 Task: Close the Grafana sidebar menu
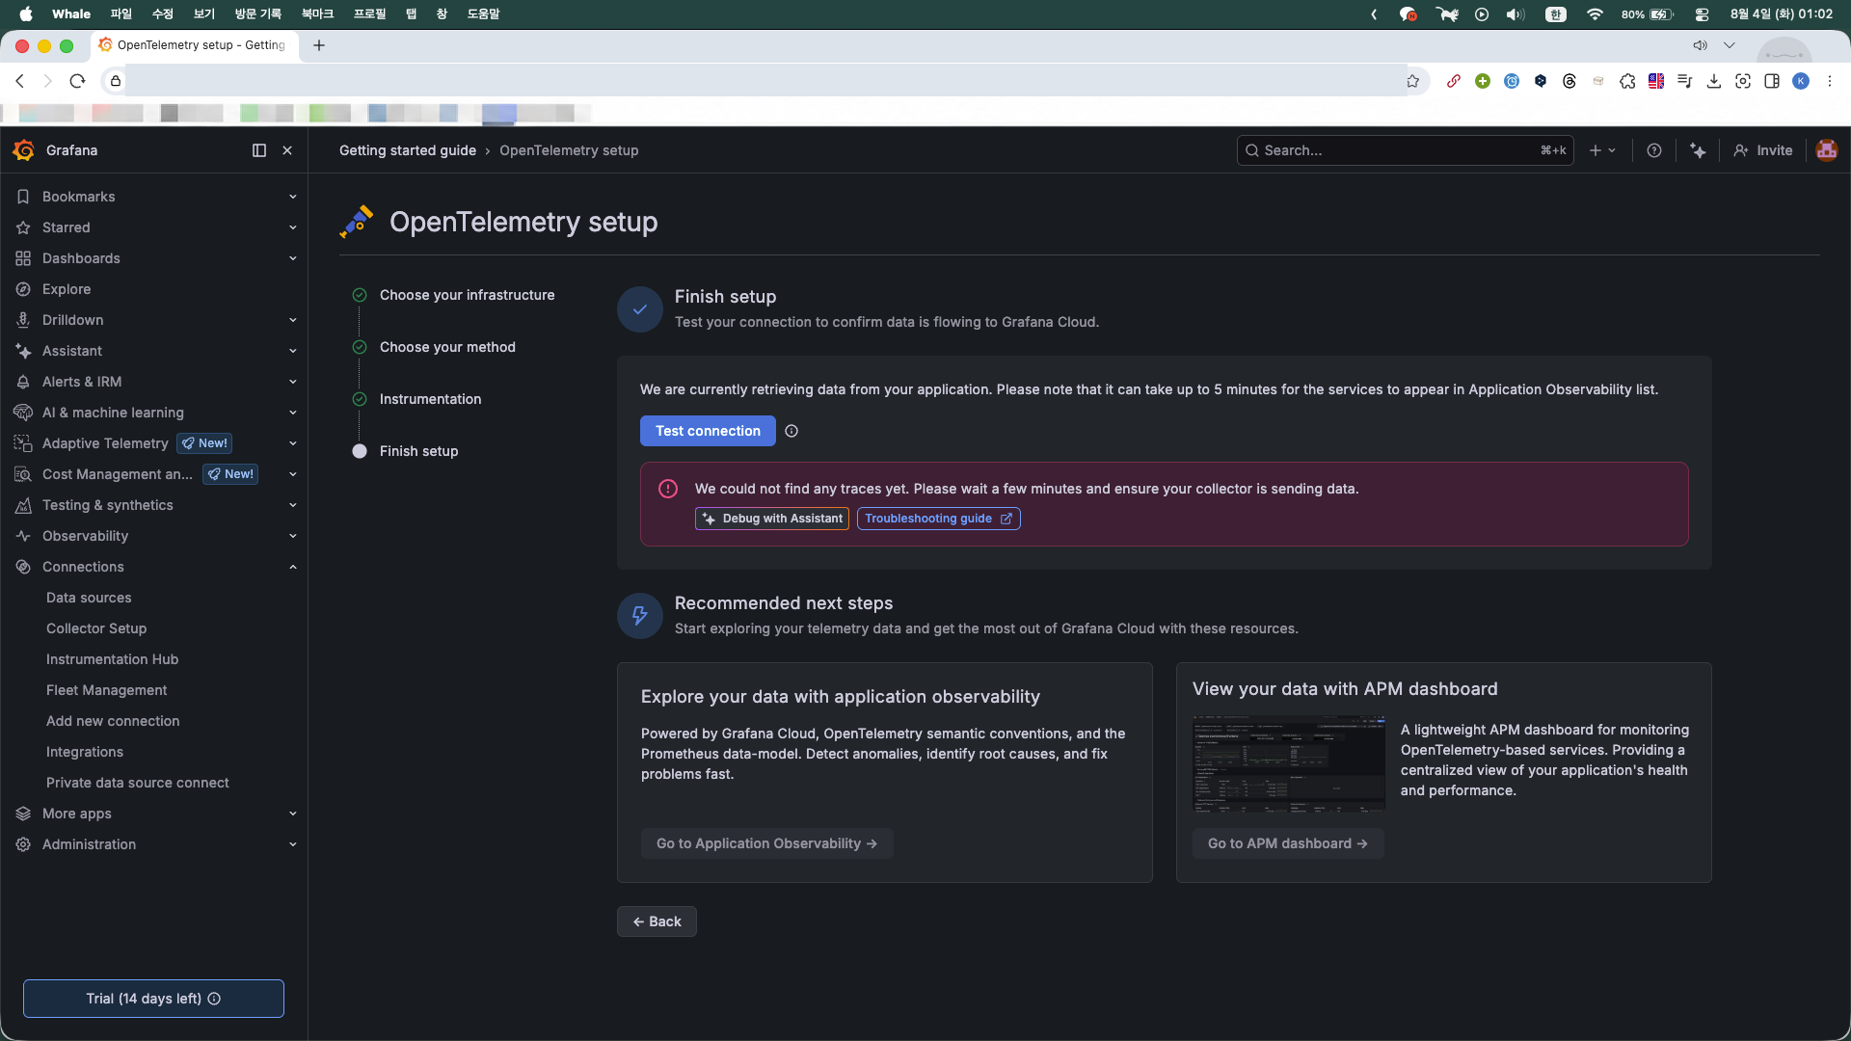point(287,150)
